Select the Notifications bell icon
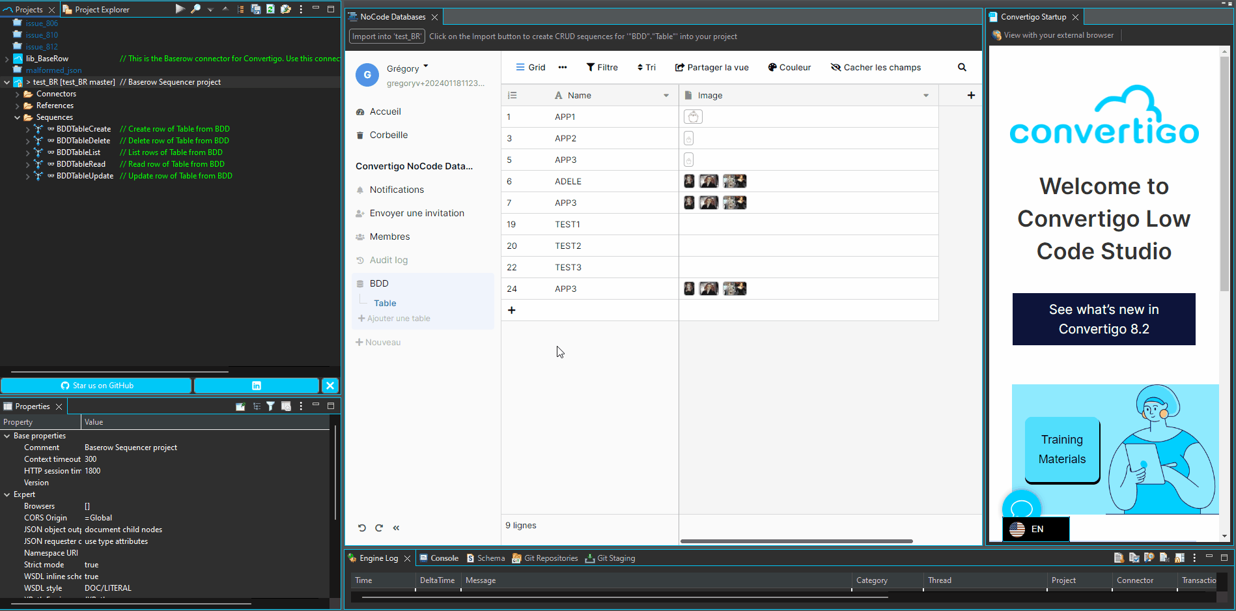This screenshot has width=1236, height=611. tap(360, 189)
